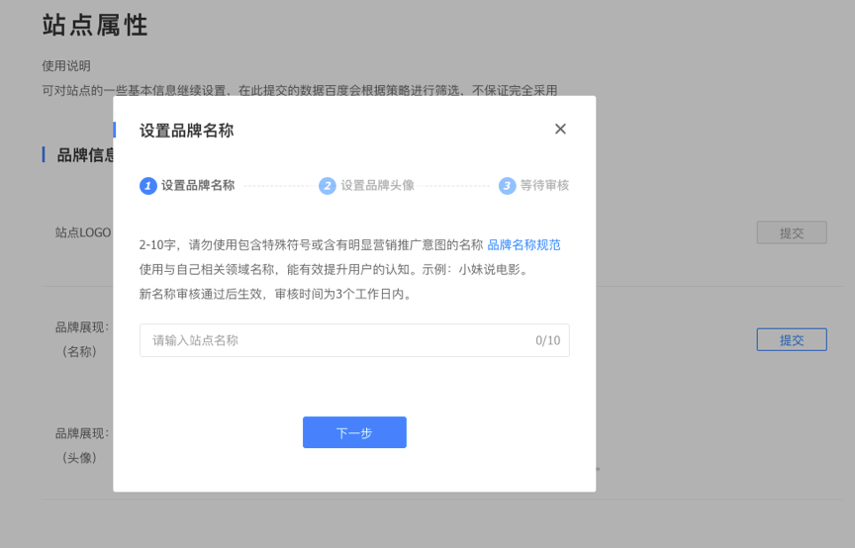
Task: Close the 设置品牌名称 dialog
Action: pos(560,130)
